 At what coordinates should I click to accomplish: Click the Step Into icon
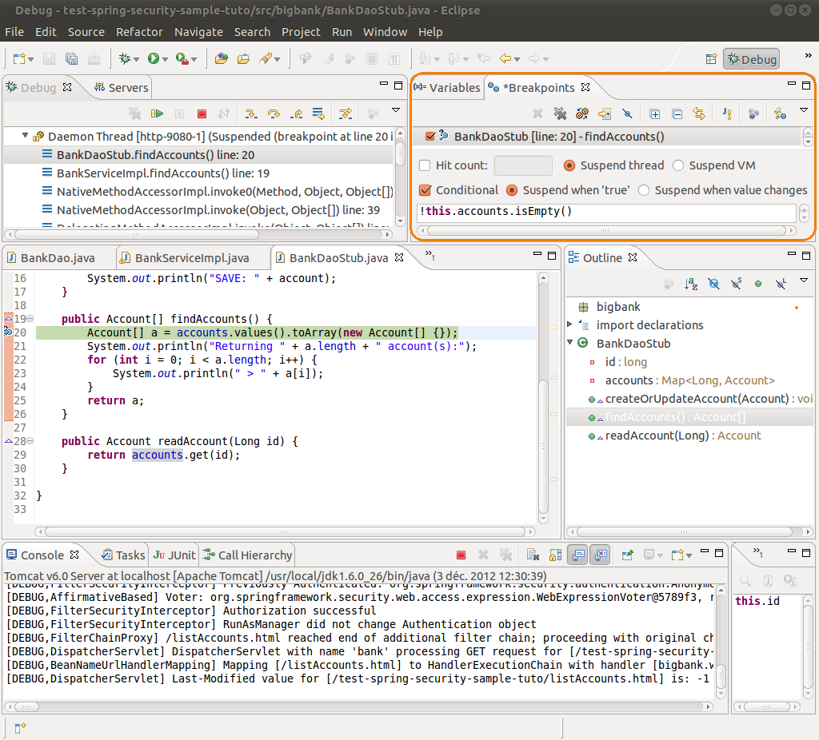click(251, 114)
